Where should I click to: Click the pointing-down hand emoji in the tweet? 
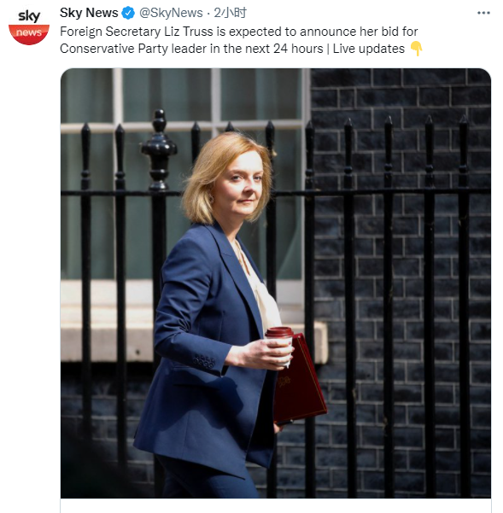416,49
